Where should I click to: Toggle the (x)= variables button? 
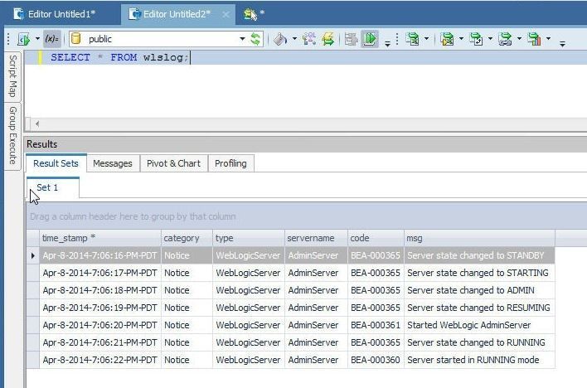click(x=51, y=39)
